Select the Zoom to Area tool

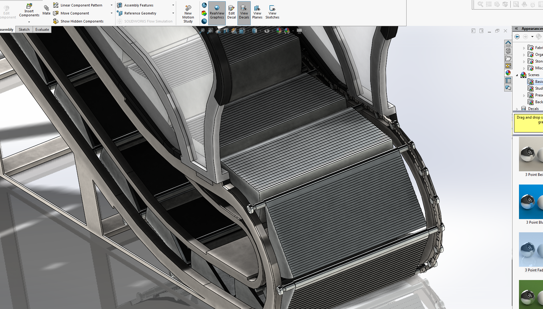point(210,30)
